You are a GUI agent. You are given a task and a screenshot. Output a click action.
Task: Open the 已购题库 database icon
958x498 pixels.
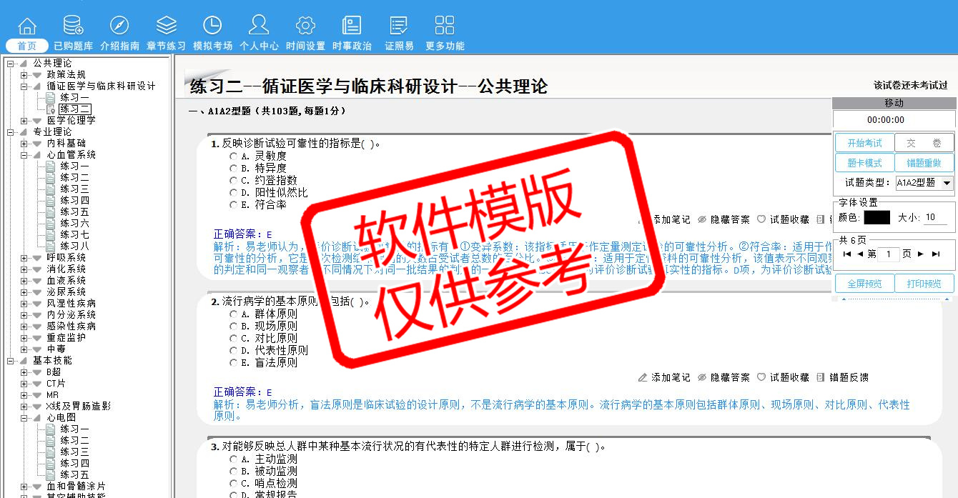pyautogui.click(x=73, y=26)
